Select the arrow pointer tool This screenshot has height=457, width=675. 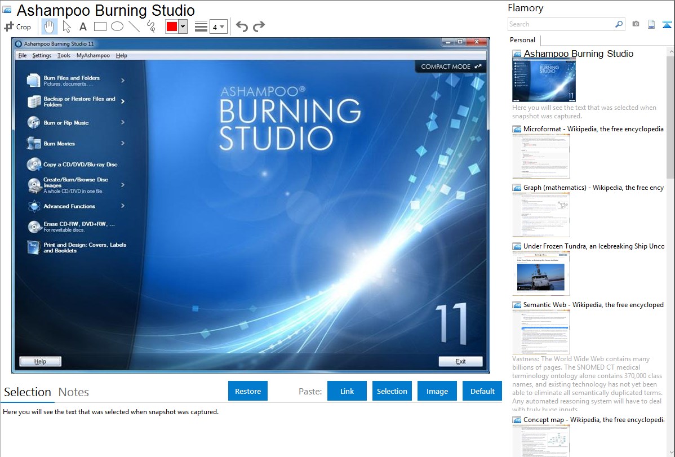click(x=66, y=26)
